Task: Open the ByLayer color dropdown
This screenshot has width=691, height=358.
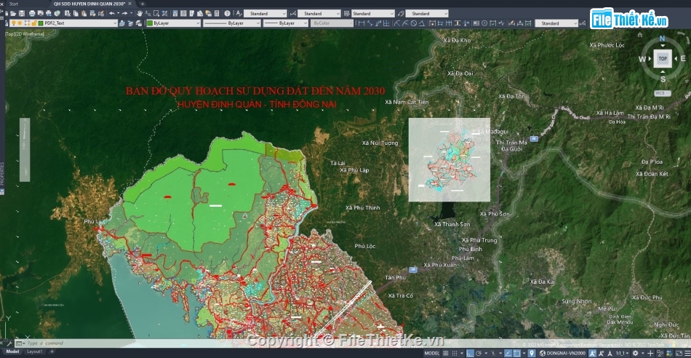Action: coord(174,23)
